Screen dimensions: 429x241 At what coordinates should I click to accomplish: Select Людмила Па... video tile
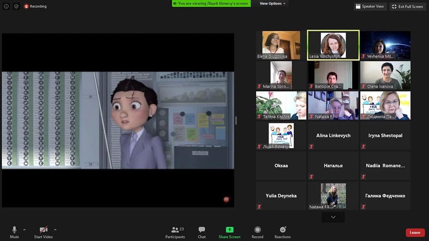click(385, 106)
